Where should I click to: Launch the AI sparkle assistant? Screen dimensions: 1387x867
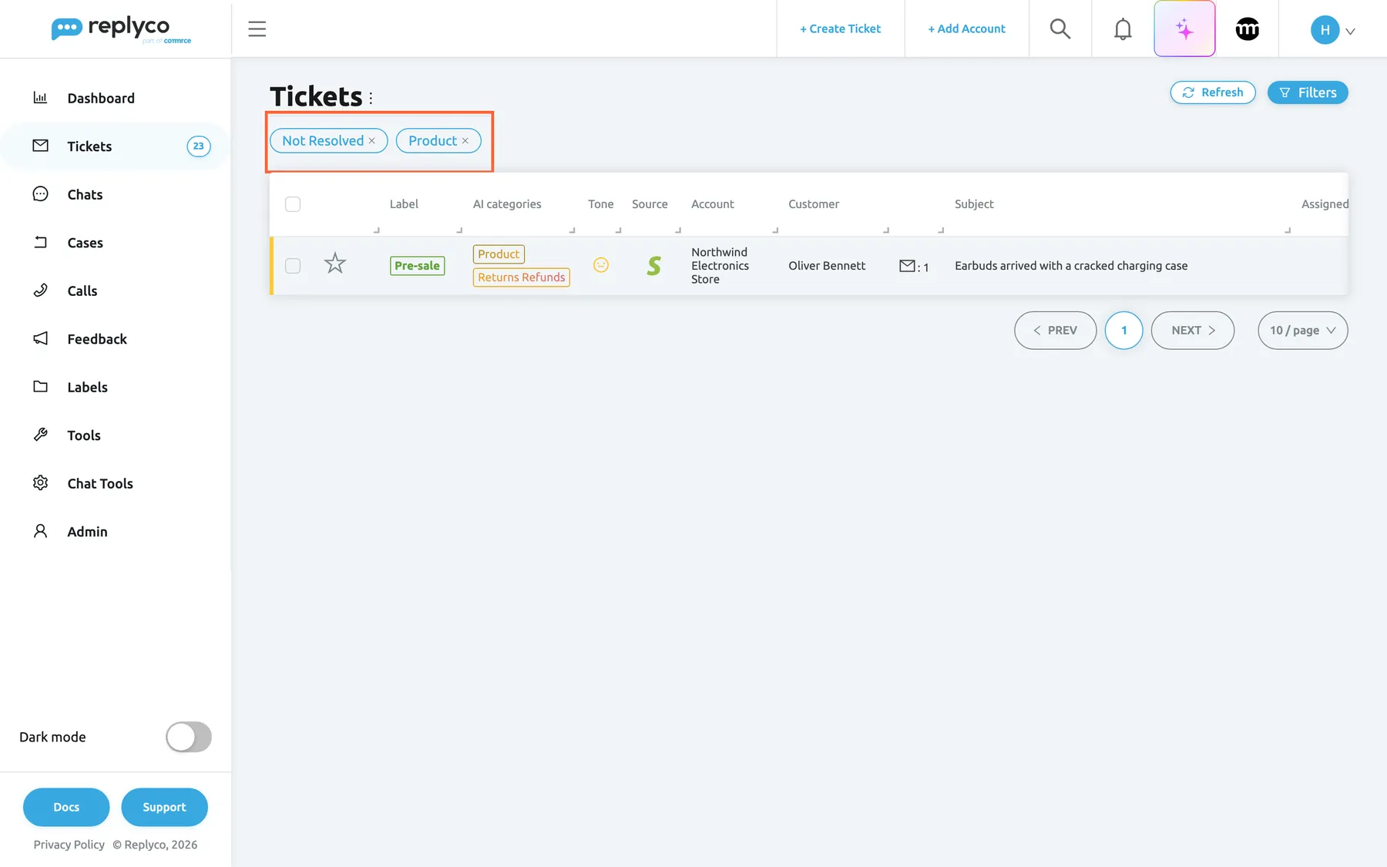1184,29
